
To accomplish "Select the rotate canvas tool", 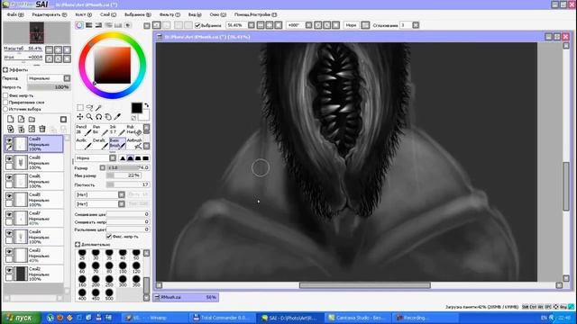I will coord(98,116).
